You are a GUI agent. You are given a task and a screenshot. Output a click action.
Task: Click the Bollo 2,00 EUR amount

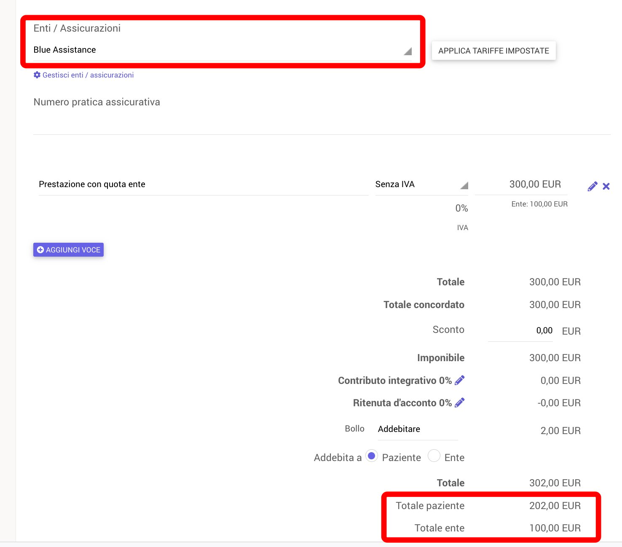pyautogui.click(x=560, y=431)
